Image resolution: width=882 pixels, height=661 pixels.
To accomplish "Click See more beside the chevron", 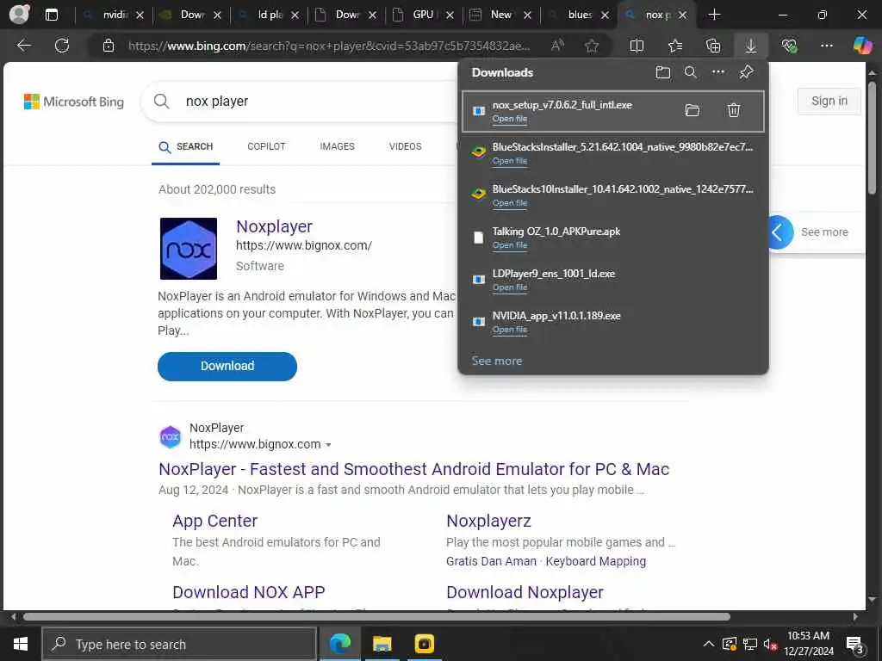I will [824, 232].
